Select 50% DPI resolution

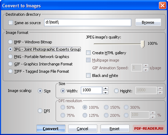coord(63,107)
